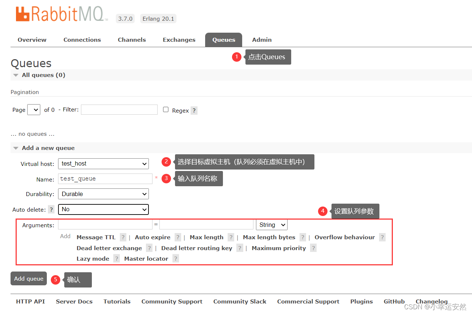
Task: Show help for Master locator
Action: coord(176,259)
